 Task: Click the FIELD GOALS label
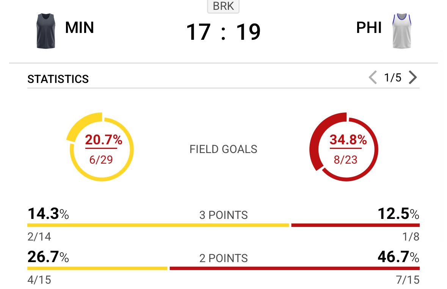click(x=223, y=149)
